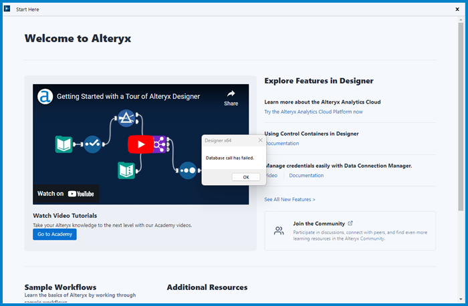Expand See All New Features link
This screenshot has width=468, height=306.
289,199
